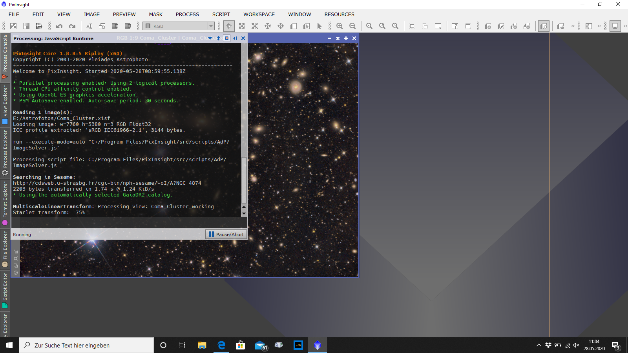Image resolution: width=628 pixels, height=353 pixels.
Task: Toggle the console auto-hide pin icon
Action: (218, 38)
